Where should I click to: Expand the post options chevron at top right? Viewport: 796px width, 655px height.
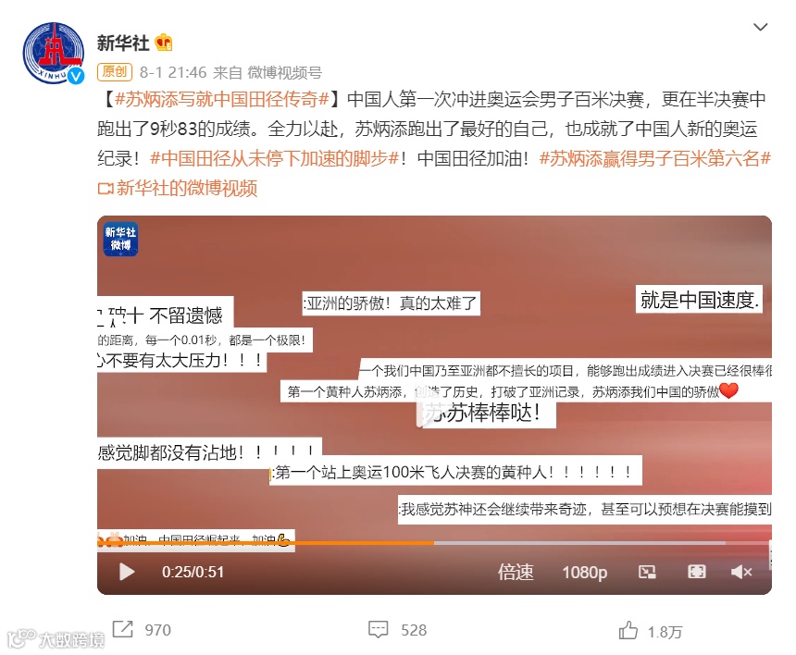tap(760, 27)
